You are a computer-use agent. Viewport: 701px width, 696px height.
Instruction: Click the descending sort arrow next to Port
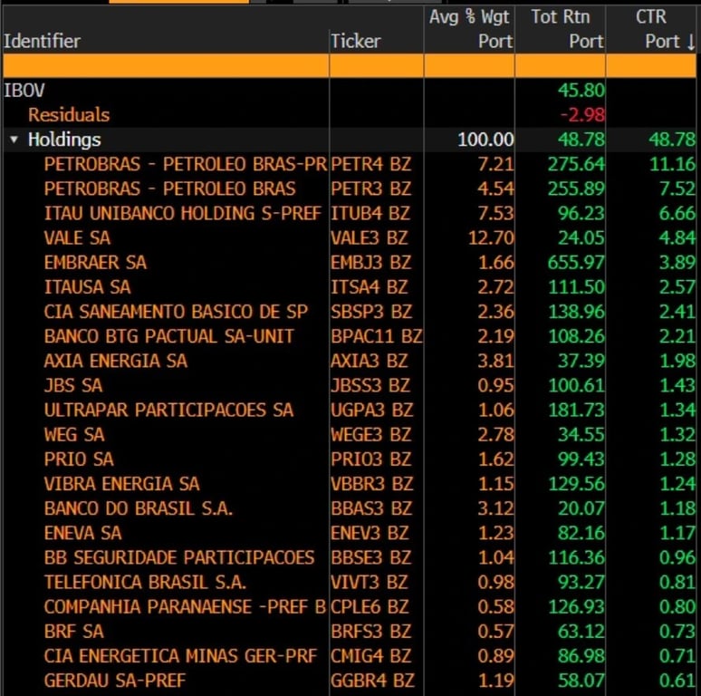coord(691,42)
